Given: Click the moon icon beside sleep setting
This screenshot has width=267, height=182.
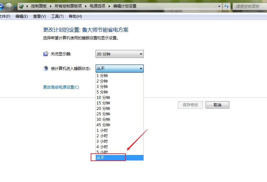Looking at the screenshot, I should (x=45, y=68).
